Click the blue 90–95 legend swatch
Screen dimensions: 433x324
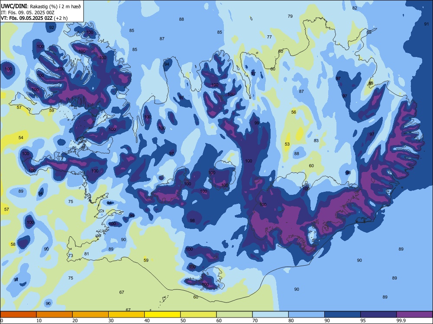[343, 314]
